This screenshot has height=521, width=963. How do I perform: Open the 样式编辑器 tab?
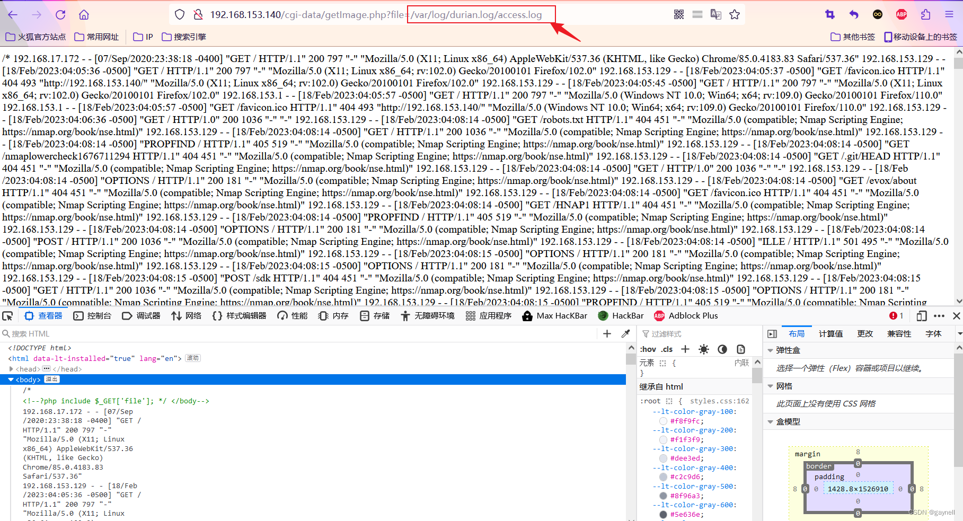click(x=239, y=316)
